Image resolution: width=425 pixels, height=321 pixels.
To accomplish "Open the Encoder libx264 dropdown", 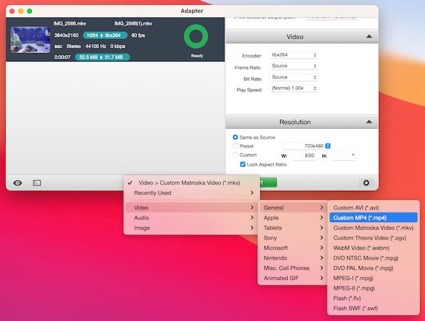I will coord(293,55).
